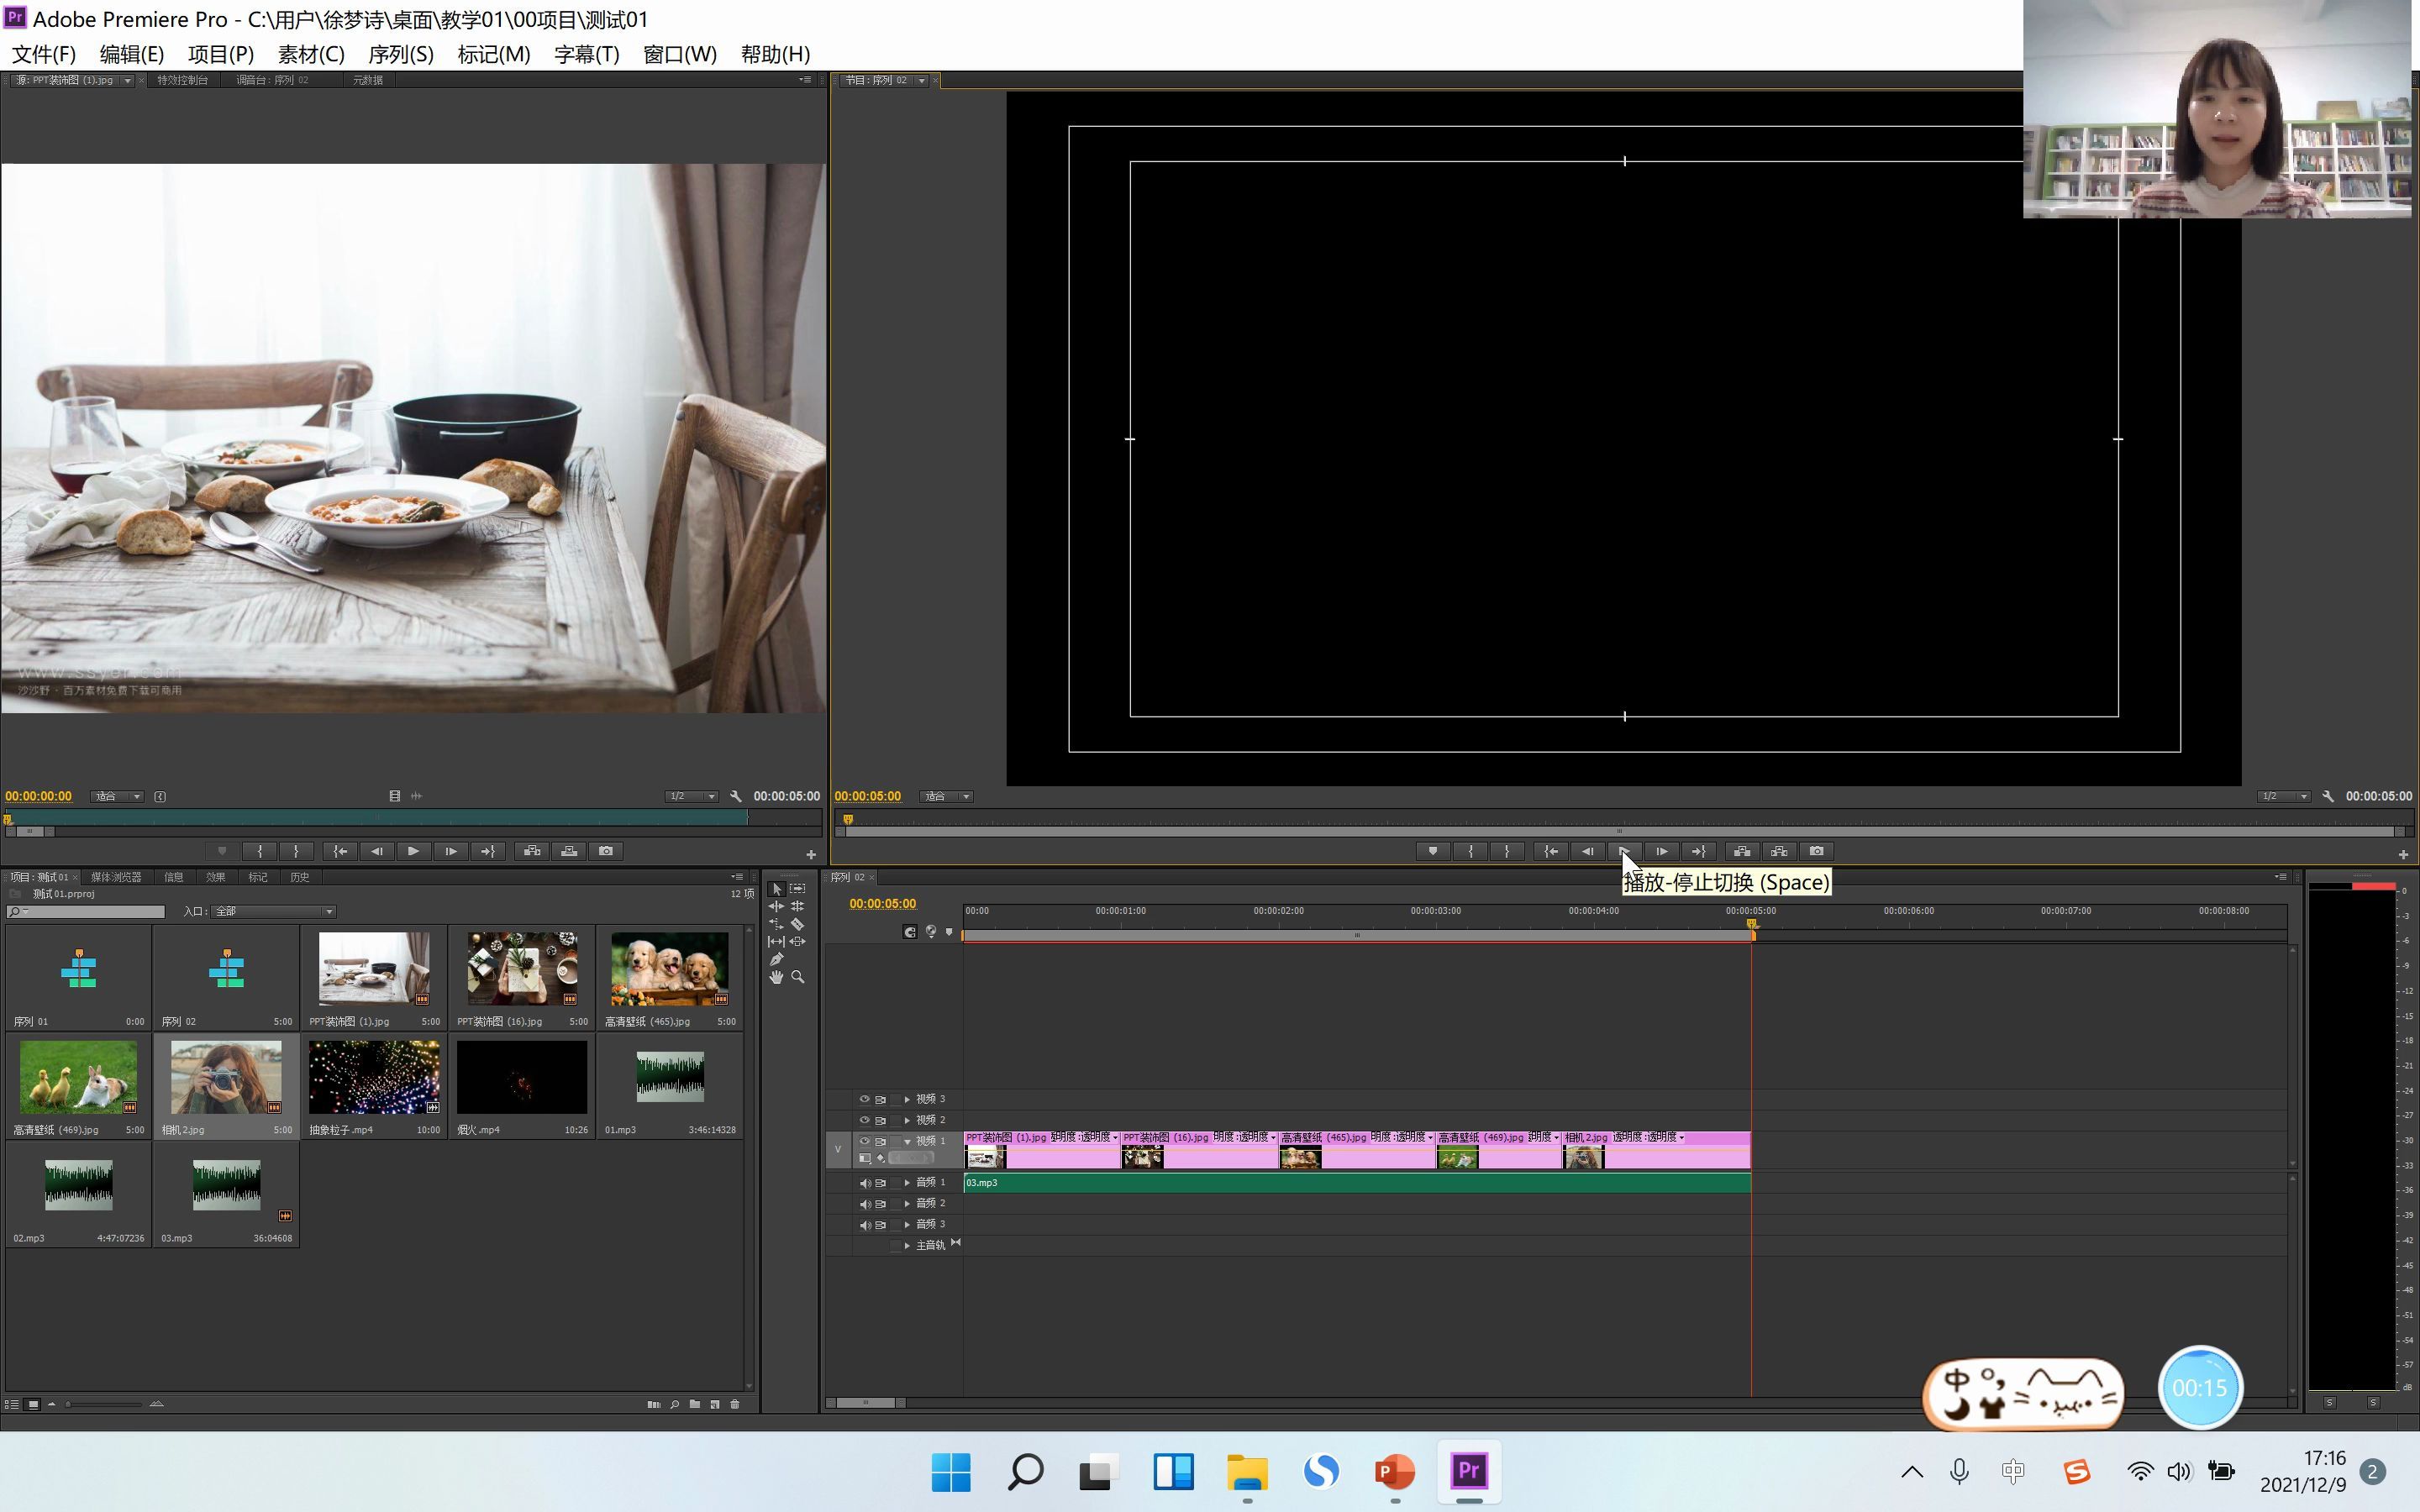Open Program monitor 适合 zoom dropdown
Image resolution: width=2420 pixels, height=1512 pixels.
pyautogui.click(x=947, y=797)
